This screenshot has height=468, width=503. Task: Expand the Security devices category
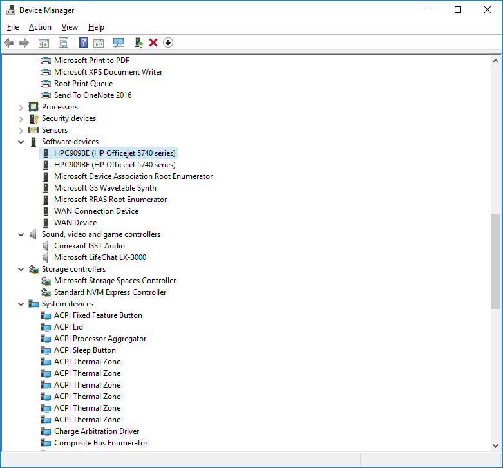(21, 119)
